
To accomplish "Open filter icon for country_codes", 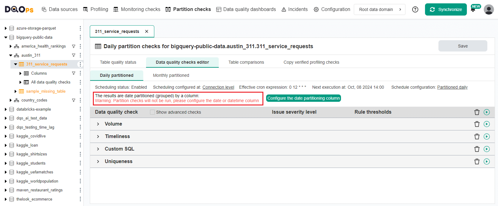I will click(74, 100).
